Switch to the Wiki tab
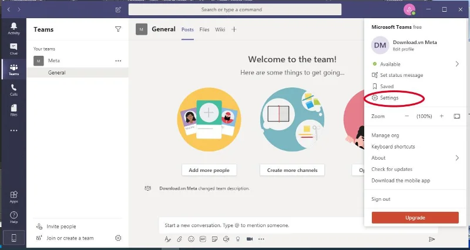470x250 pixels. (x=220, y=30)
